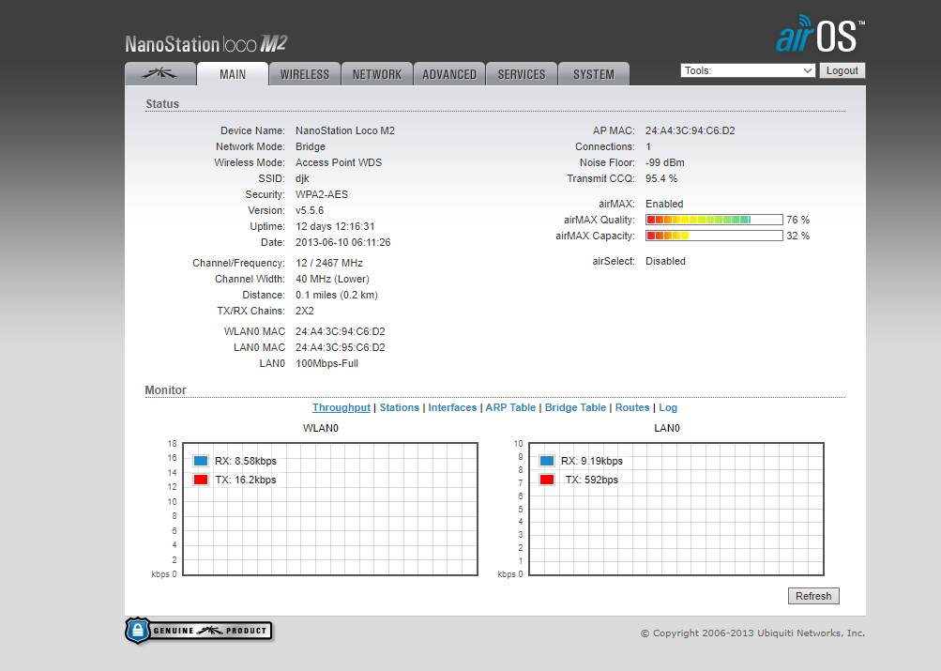Click the Network Mode value Bridge
The height and width of the screenshot is (671, 941).
[311, 146]
